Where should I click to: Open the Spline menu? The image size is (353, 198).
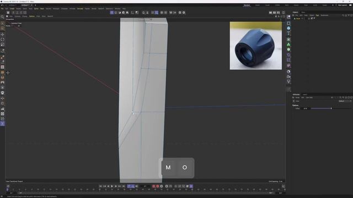click(x=36, y=9)
